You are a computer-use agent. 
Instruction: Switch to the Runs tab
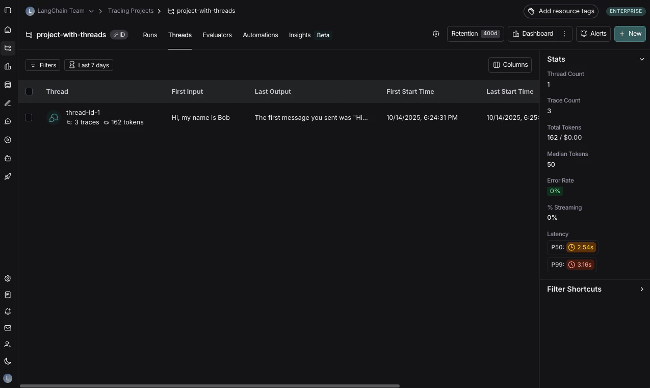coord(150,35)
